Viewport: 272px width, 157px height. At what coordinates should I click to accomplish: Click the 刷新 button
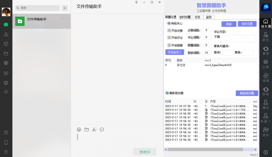click(229, 24)
